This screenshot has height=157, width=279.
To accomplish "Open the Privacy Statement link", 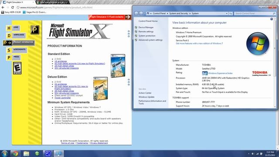I will [99, 143].
